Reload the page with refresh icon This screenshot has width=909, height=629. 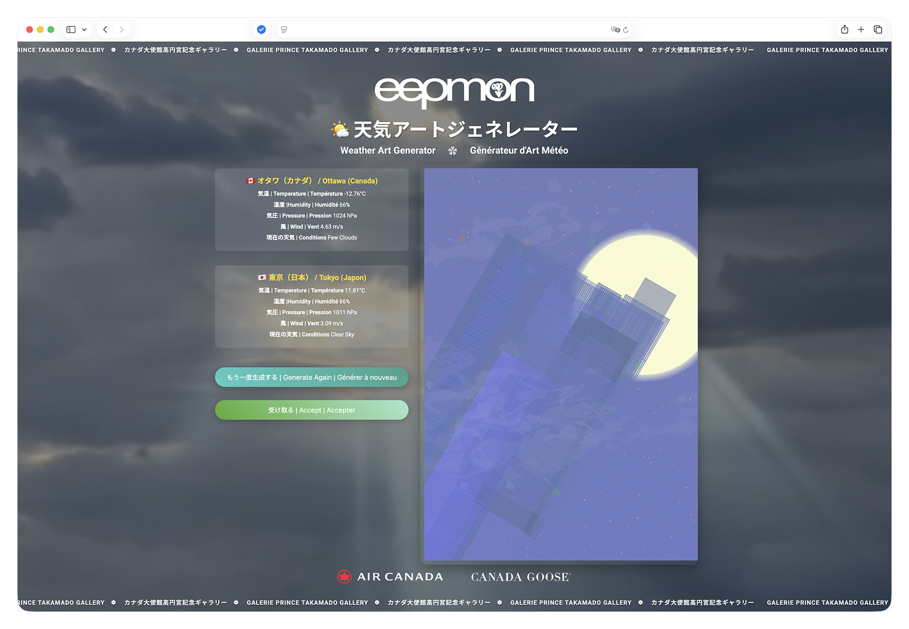point(626,30)
